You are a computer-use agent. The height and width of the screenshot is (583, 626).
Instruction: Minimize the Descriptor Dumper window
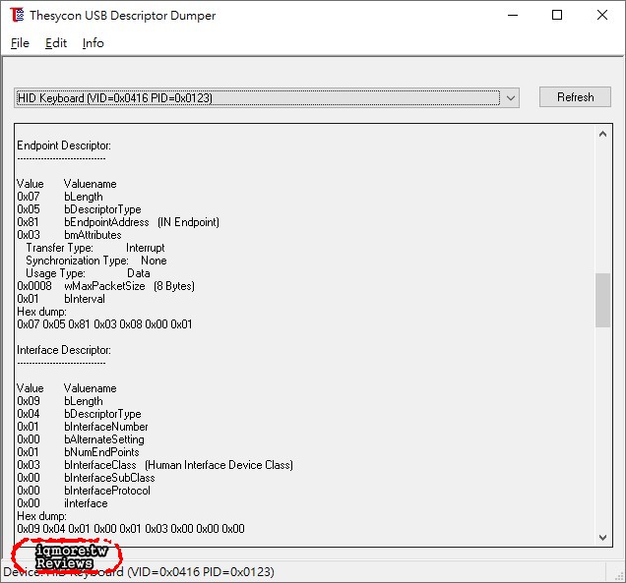[513, 15]
